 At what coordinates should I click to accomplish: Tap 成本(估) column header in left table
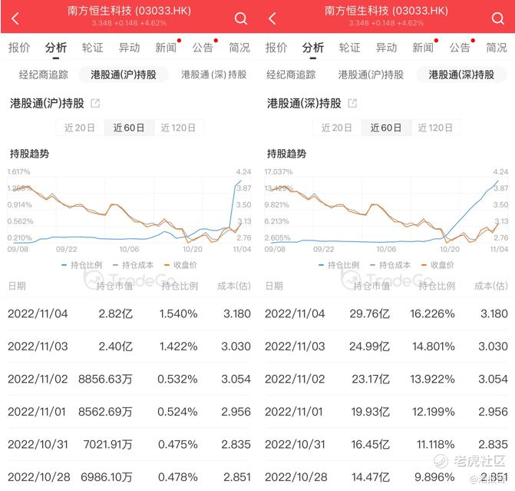(x=234, y=286)
